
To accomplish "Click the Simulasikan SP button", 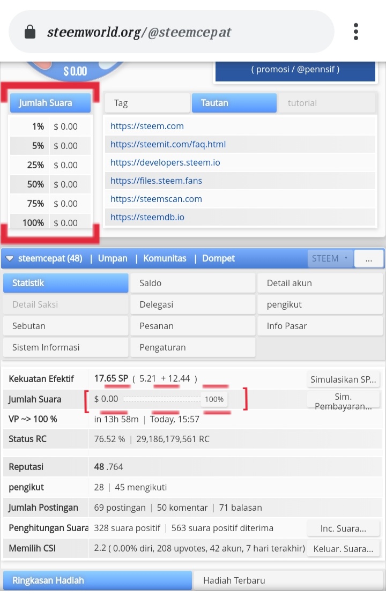I will coord(343,379).
